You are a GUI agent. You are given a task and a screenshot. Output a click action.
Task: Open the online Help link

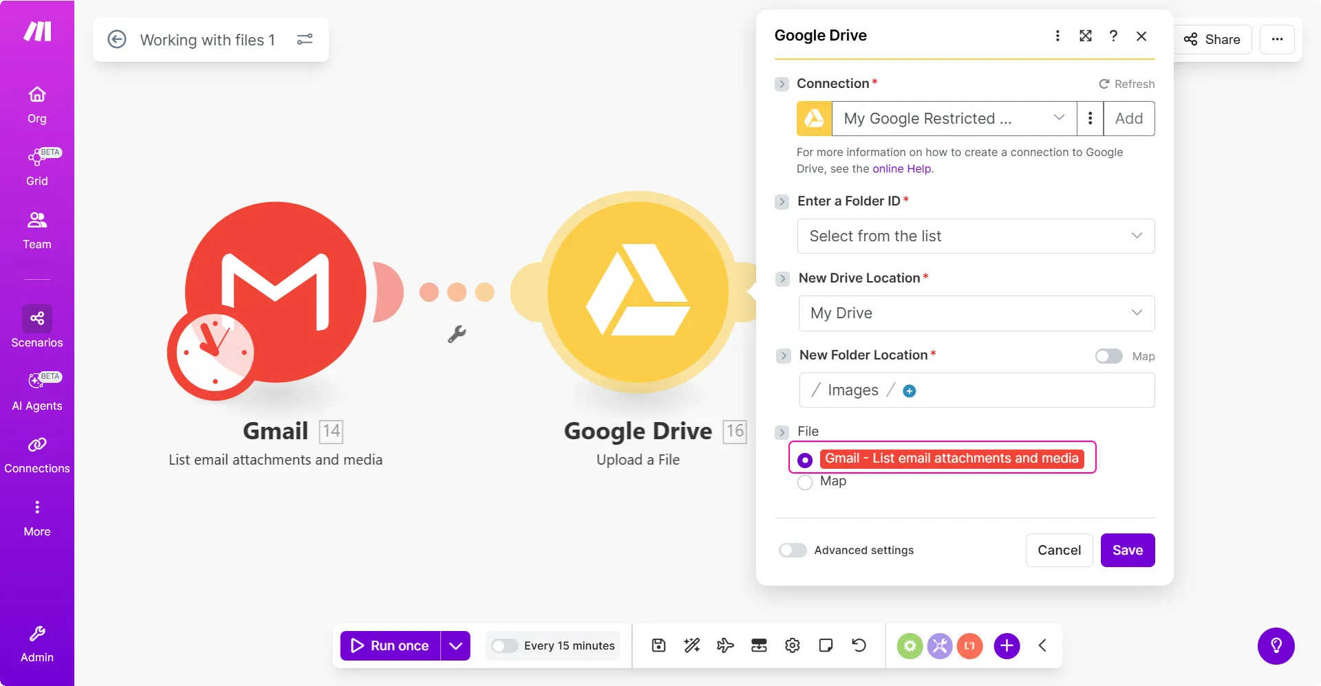(x=902, y=168)
